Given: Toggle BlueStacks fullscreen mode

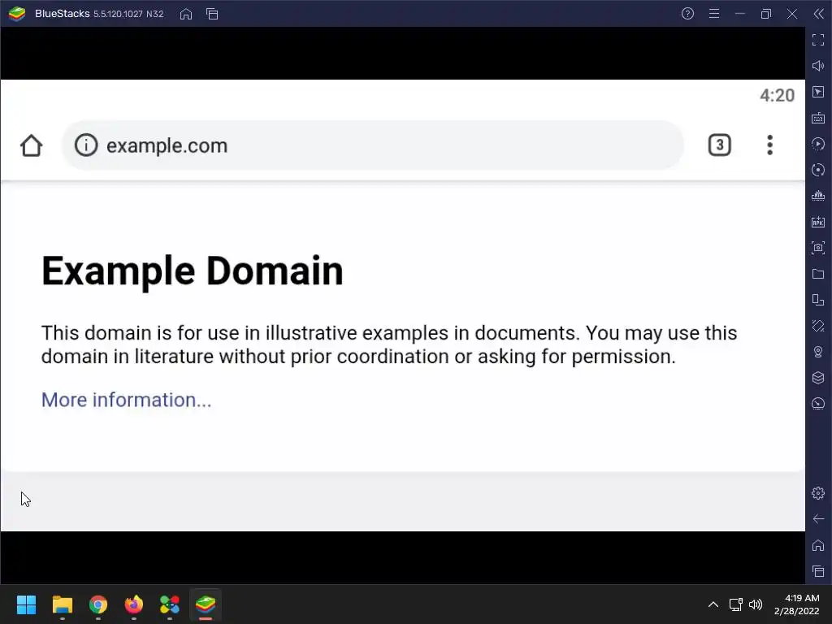Looking at the screenshot, I should [818, 40].
